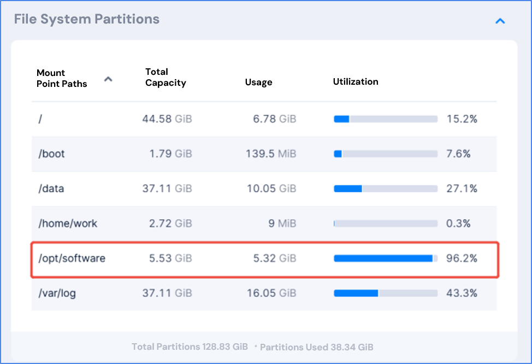Click the utilization bar for /opt/software
The height and width of the screenshot is (364, 532).
click(385, 257)
